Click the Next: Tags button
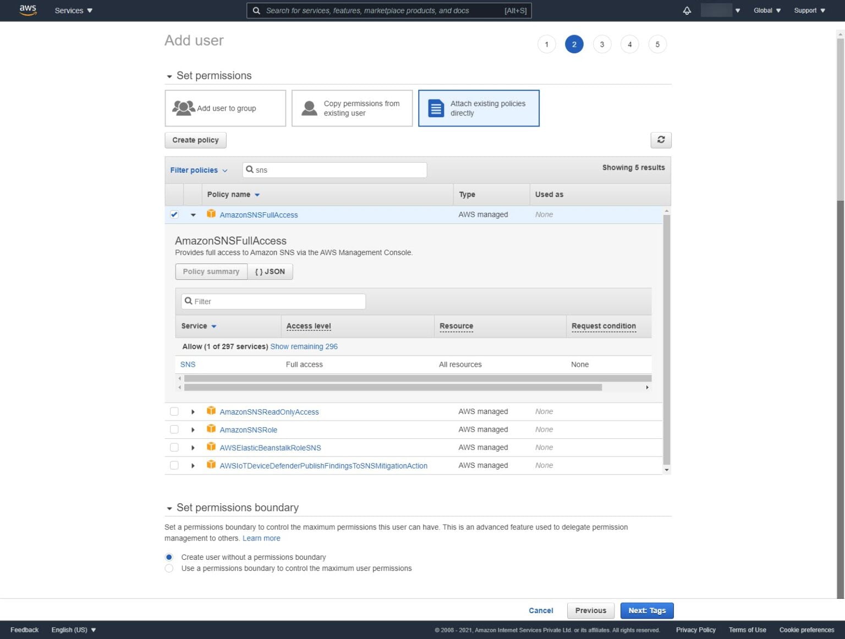 click(x=646, y=610)
